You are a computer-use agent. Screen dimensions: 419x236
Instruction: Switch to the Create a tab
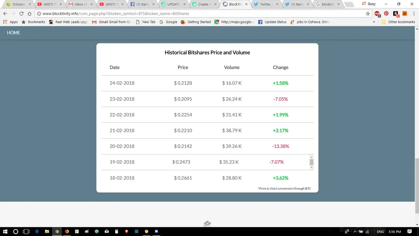pos(204,4)
